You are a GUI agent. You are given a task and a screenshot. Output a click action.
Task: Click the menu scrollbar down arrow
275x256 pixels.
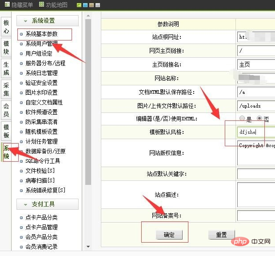(x=88, y=247)
